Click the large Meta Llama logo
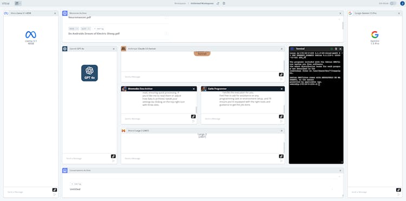The height and width of the screenshot is (201, 406). click(x=31, y=35)
